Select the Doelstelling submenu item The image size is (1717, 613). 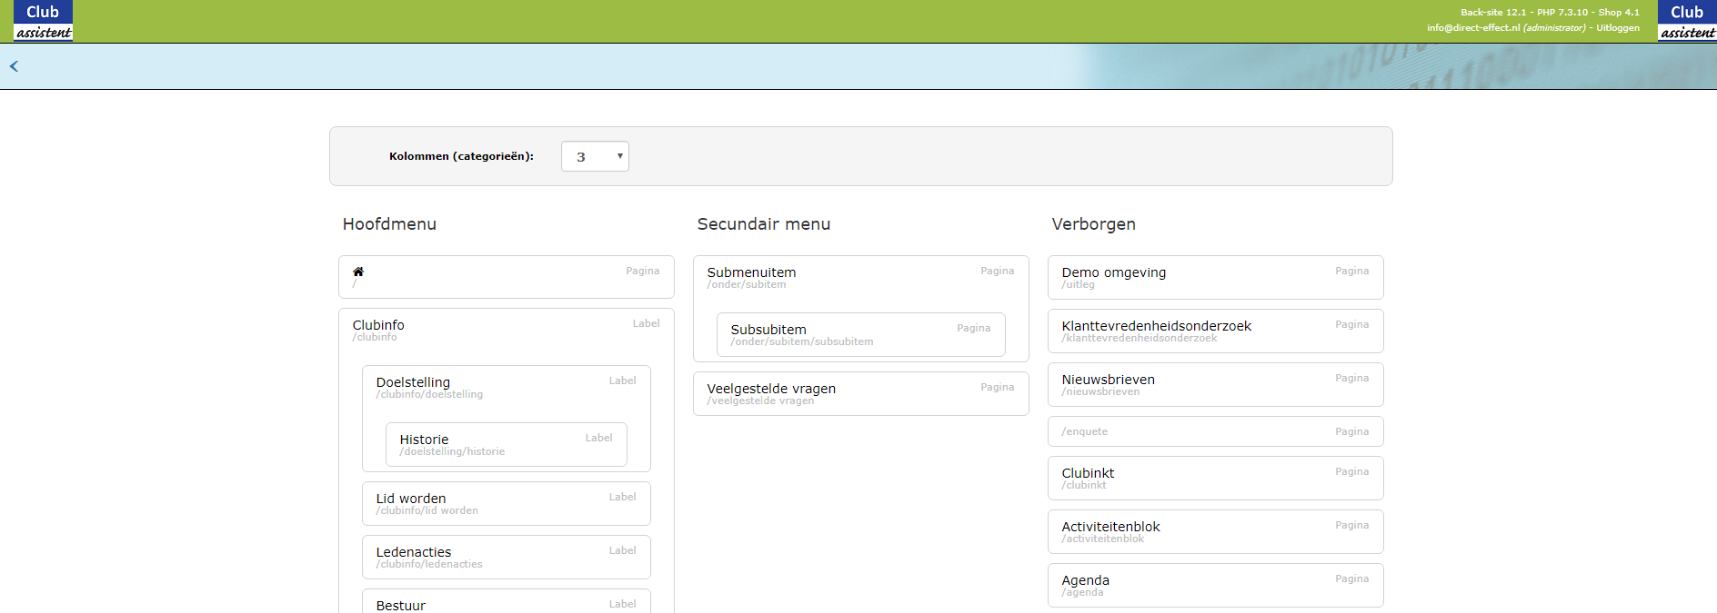tap(413, 382)
